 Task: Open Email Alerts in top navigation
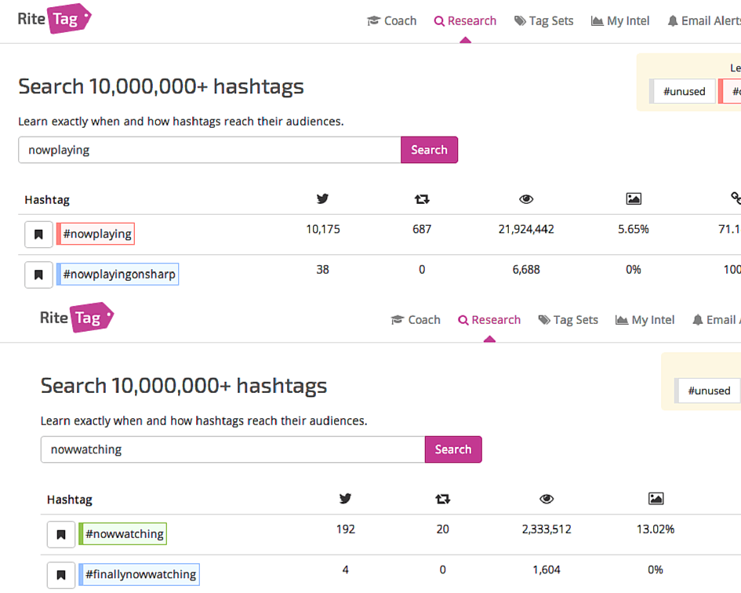703,21
